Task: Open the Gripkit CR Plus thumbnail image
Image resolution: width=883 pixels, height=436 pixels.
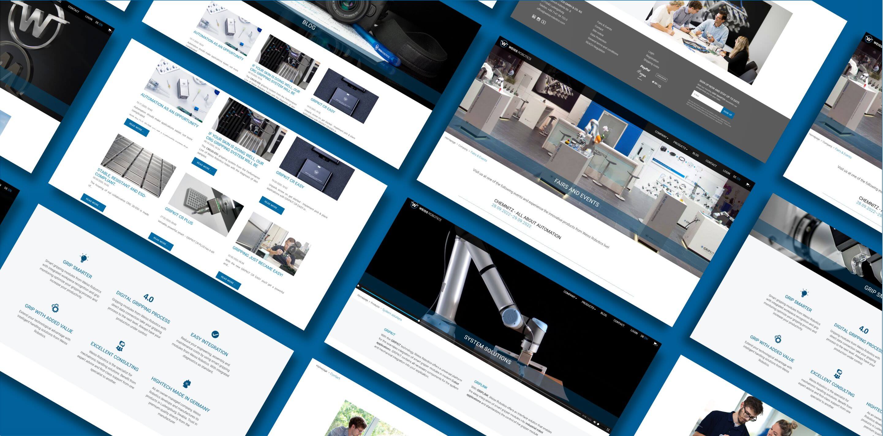Action: 206,205
